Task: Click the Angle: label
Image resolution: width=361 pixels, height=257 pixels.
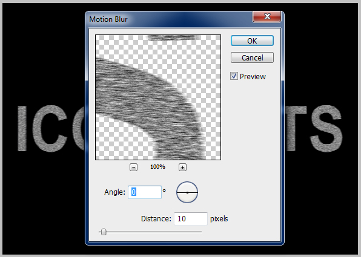Action: click(114, 192)
